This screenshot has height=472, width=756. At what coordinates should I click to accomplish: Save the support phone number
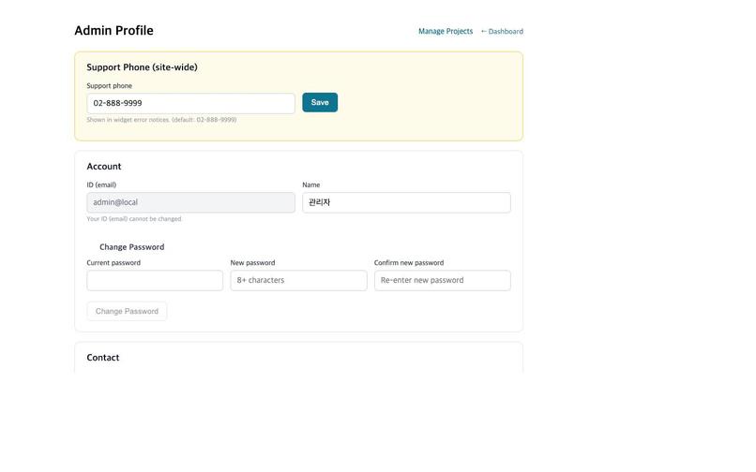pyautogui.click(x=320, y=103)
